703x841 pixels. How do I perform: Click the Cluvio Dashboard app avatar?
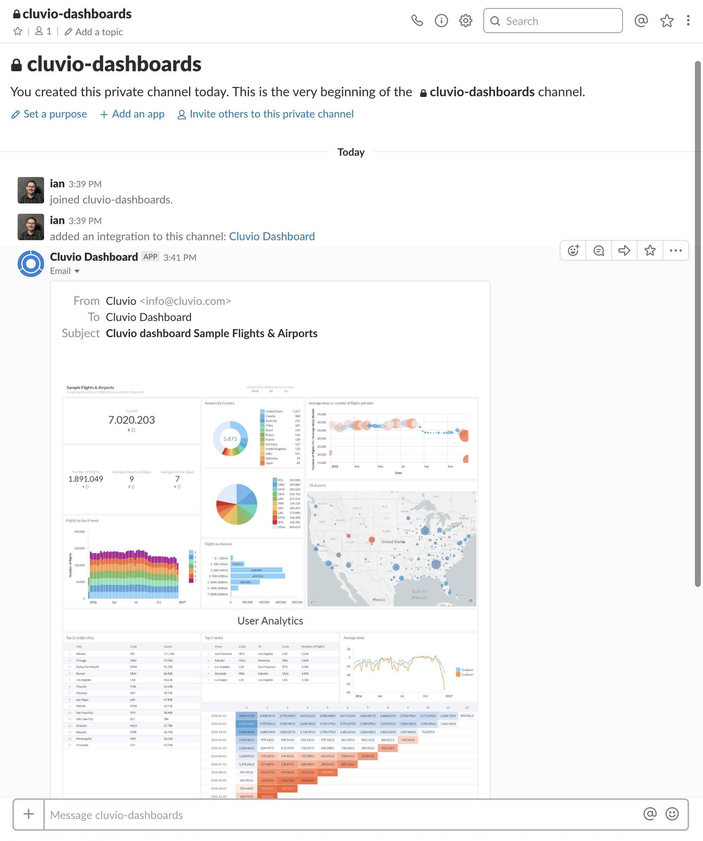point(31,264)
